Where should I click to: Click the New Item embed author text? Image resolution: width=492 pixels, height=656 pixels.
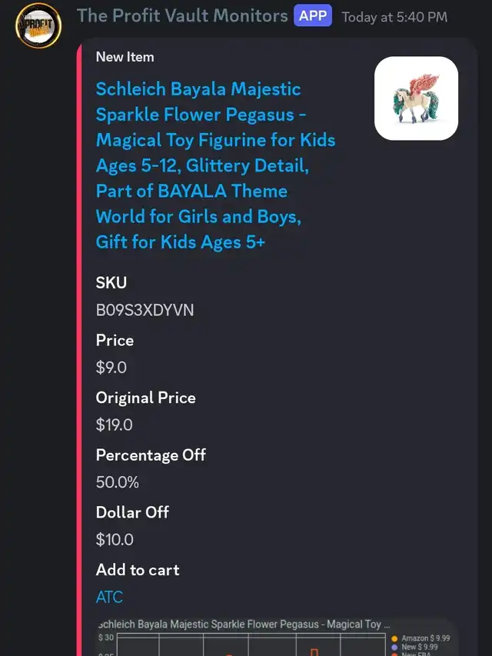[125, 57]
